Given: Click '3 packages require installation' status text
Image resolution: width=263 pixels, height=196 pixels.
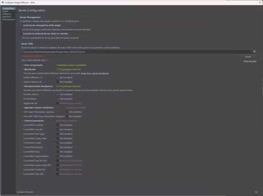Looking at the screenshot, I should click(x=72, y=65).
